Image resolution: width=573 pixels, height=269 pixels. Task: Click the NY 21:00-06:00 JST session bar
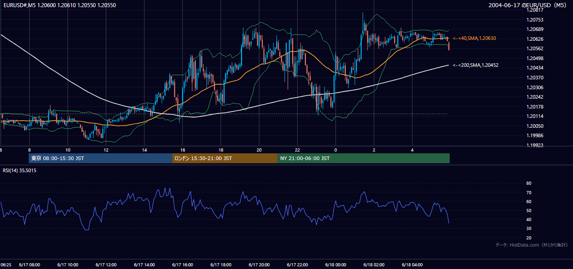364,158
